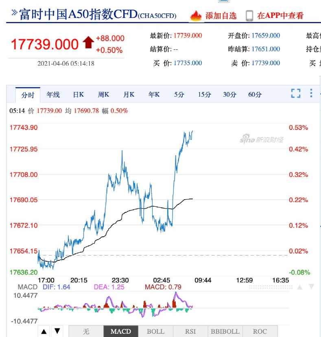The height and width of the screenshot is (337, 321).
Task: Click the black down triangle below the chart
Action: (x=57, y=331)
